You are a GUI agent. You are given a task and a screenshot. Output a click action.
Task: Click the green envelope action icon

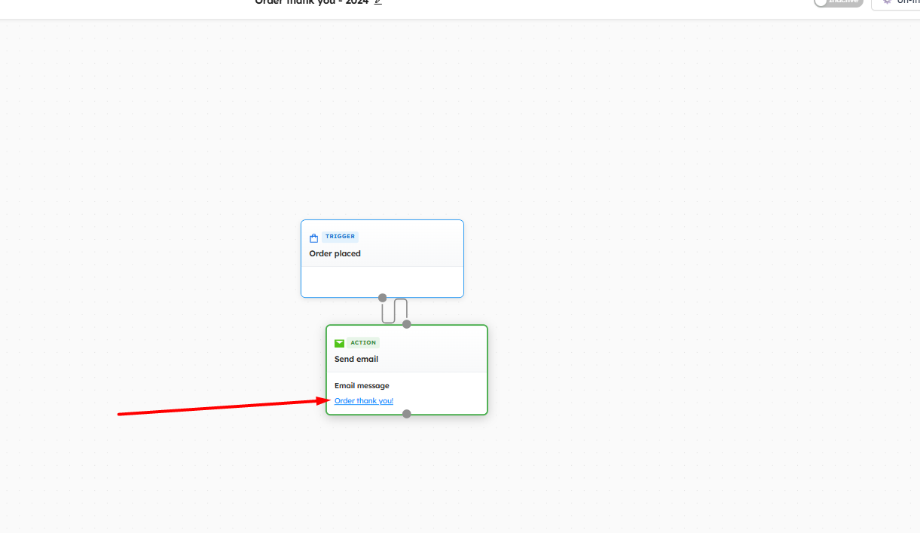point(339,343)
